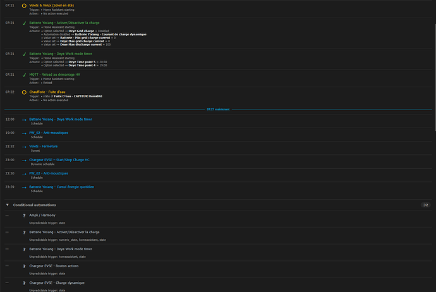436x292 pixels.
Task: Click question mark beside conditional Activer/Désactiver la charge
Action: (24, 233)
